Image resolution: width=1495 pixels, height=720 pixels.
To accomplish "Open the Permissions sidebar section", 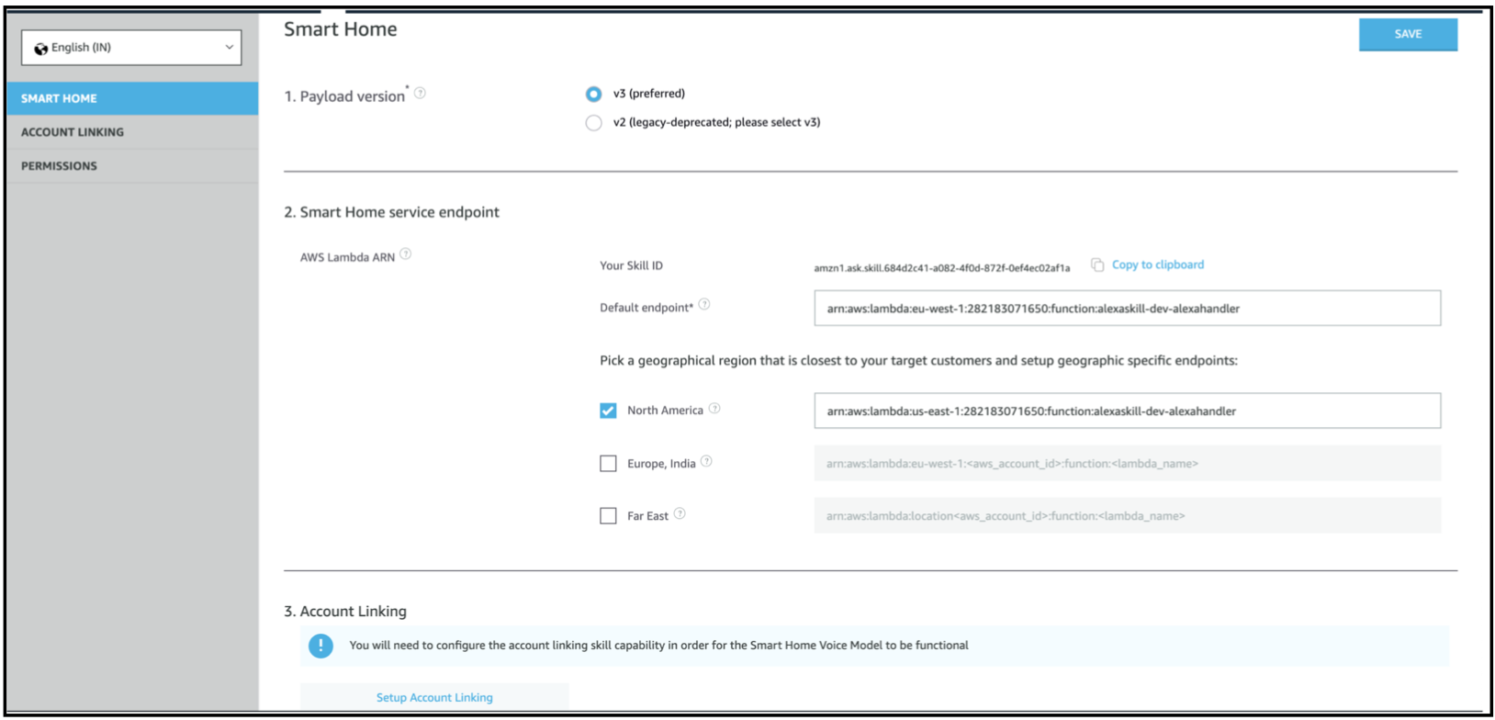I will 132,166.
